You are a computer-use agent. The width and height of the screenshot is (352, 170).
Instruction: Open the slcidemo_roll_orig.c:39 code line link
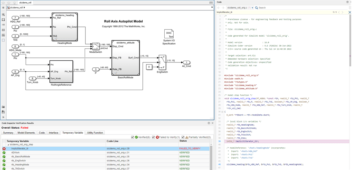coord(118,148)
